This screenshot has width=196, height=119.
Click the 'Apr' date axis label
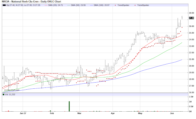coord(113,113)
